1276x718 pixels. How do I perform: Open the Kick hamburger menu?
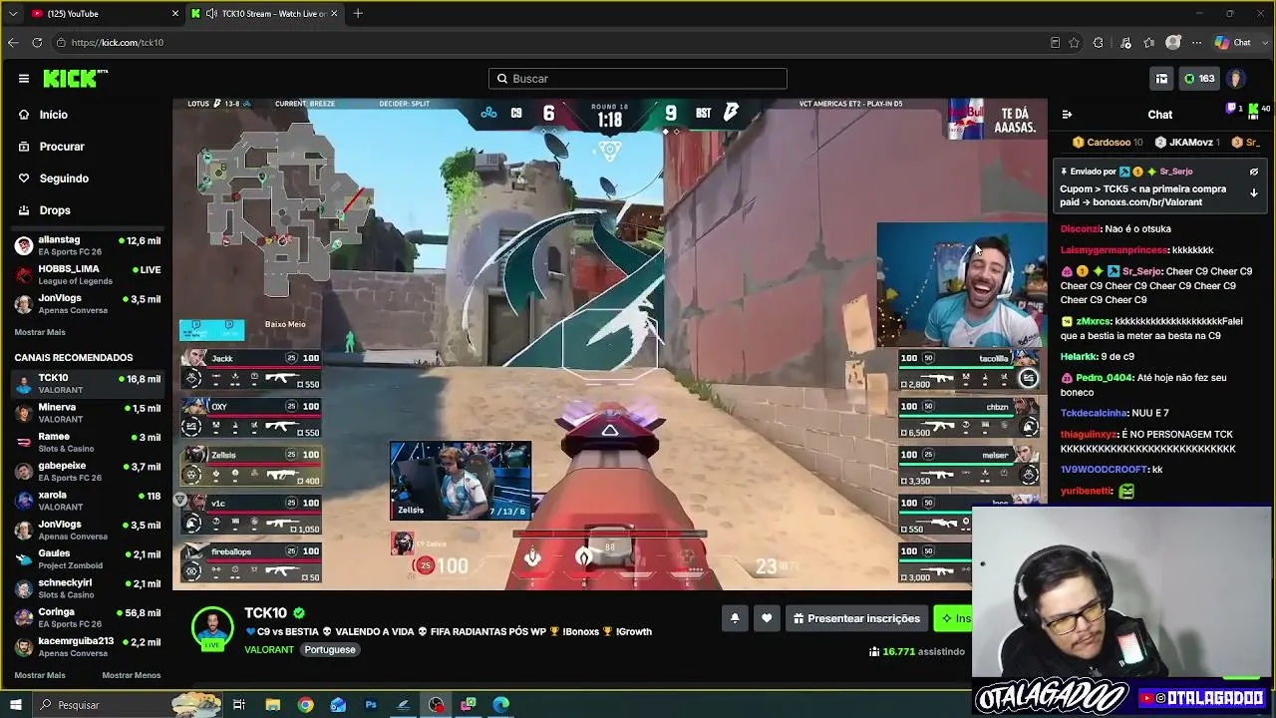24,79
